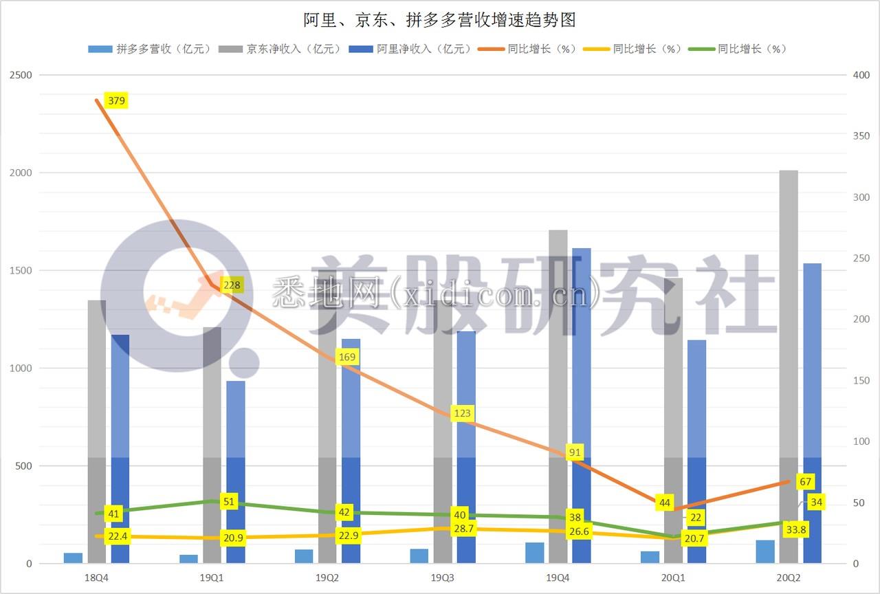Click the 22.4 data label
The width and height of the screenshot is (880, 594).
coord(118,536)
